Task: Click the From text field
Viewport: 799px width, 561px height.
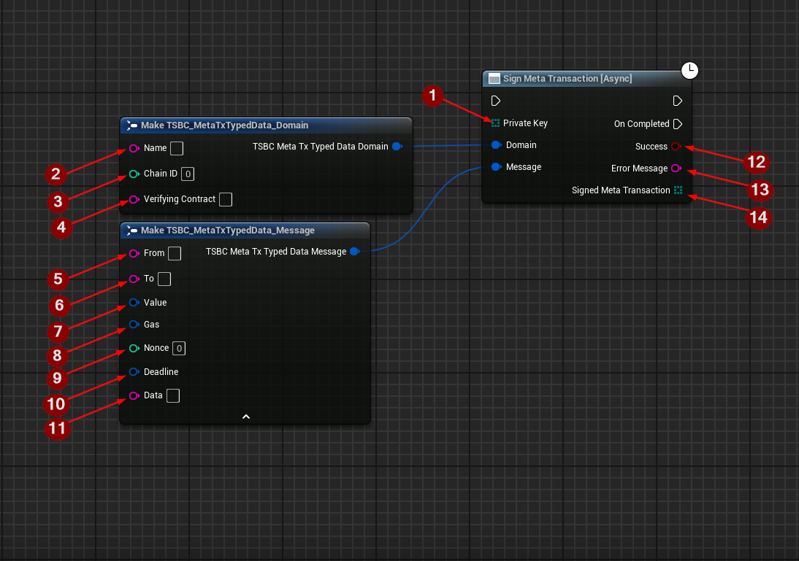Action: click(175, 253)
